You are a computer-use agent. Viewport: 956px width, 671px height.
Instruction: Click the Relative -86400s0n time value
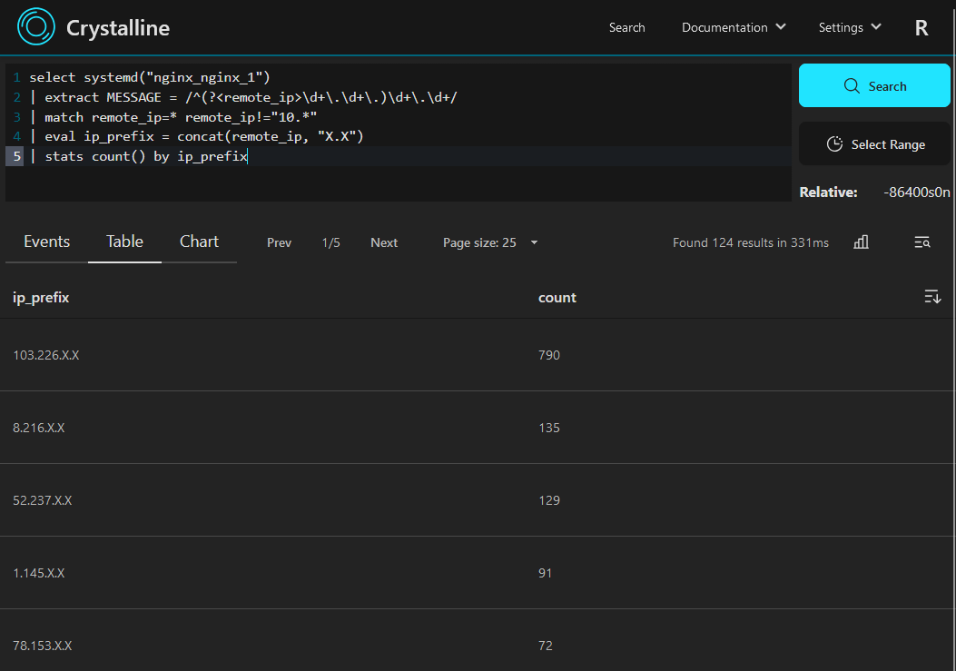[x=916, y=192]
